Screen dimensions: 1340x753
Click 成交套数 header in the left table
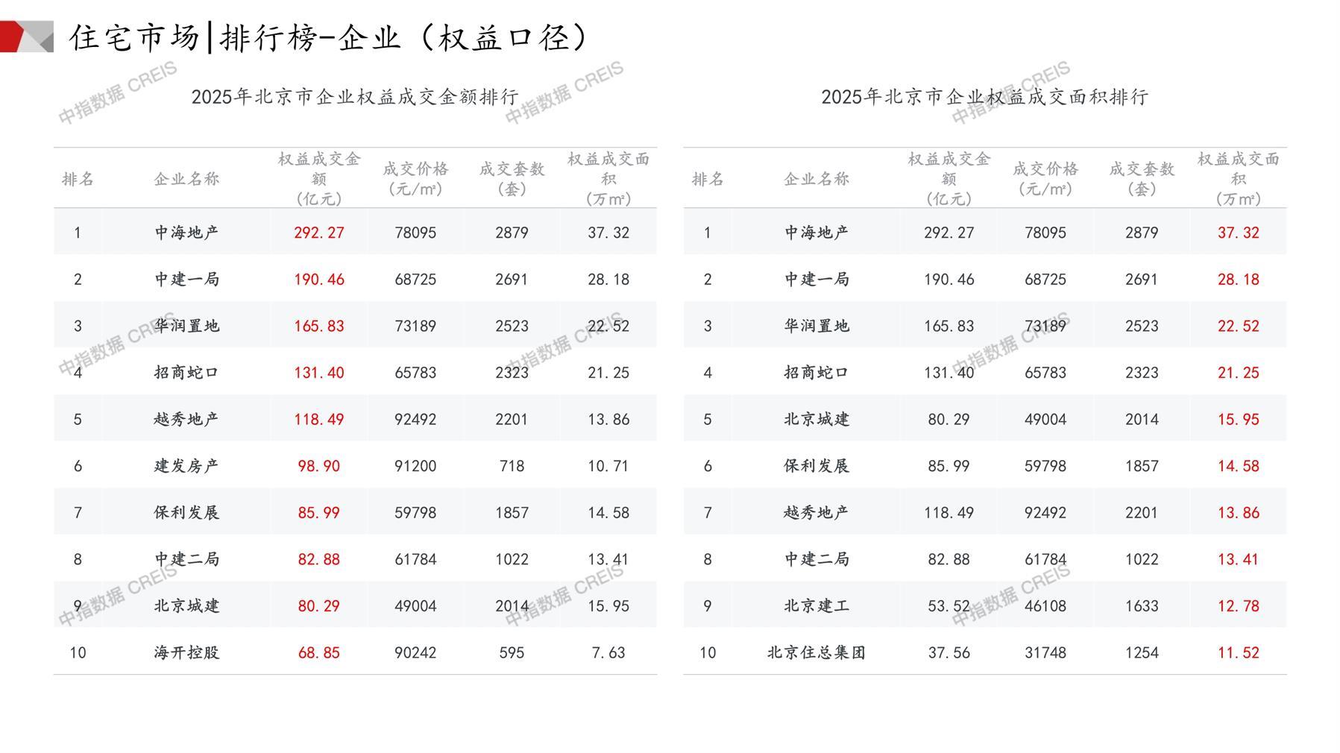pos(512,178)
